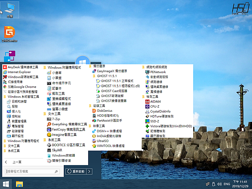The height and width of the screenshot is (189, 252).
Task: Open boot repair entry
Action: (59, 161)
